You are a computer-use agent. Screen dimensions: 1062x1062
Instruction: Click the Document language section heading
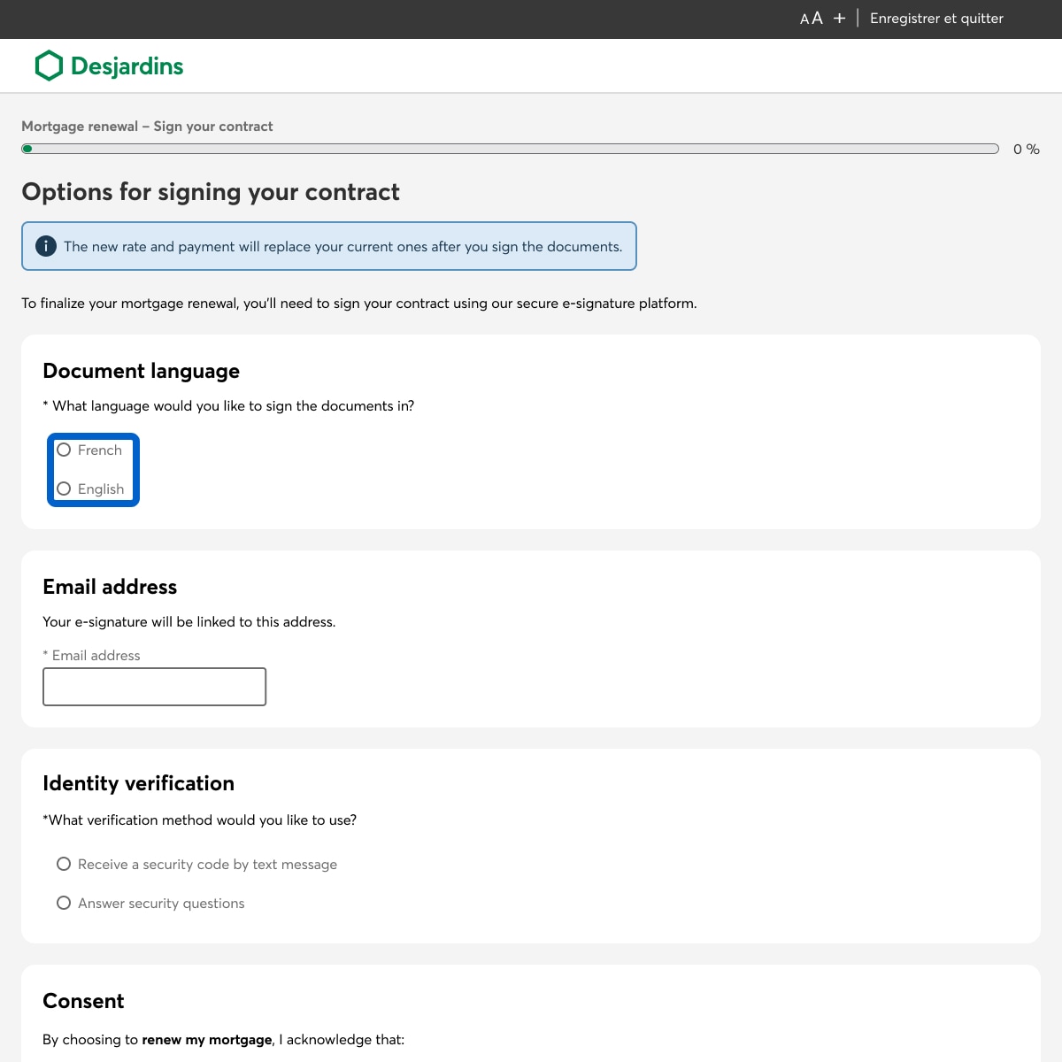[x=141, y=371]
